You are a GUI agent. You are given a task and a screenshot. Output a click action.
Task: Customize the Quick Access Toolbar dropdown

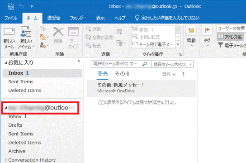point(32,6)
